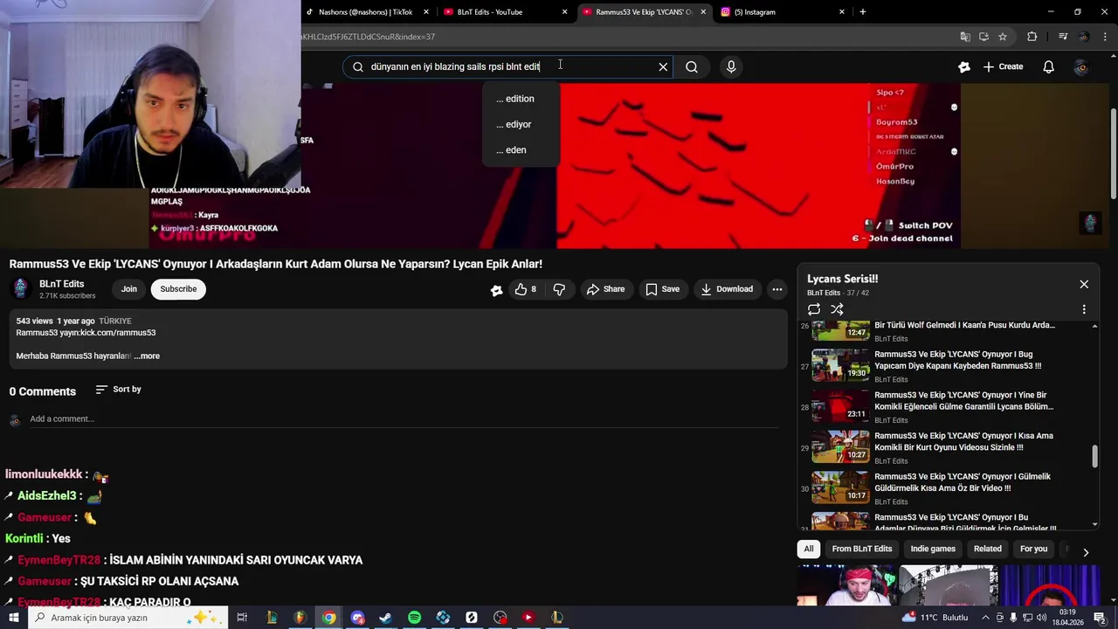Click the Windows taskbar search box
The image size is (1118, 629).
pos(128,618)
